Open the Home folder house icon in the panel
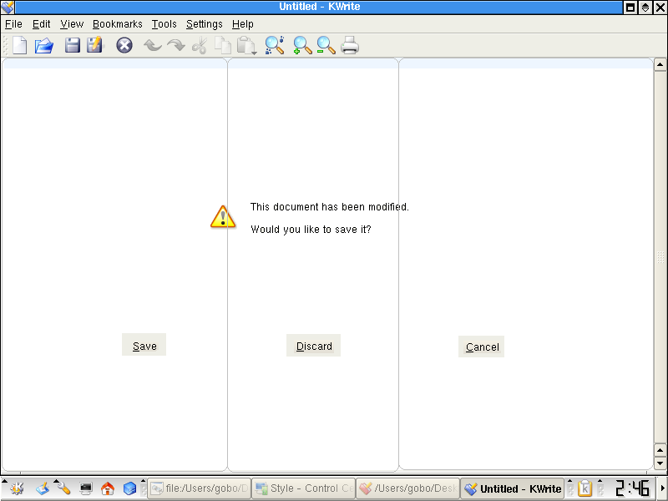The width and height of the screenshot is (668, 501). (108, 488)
